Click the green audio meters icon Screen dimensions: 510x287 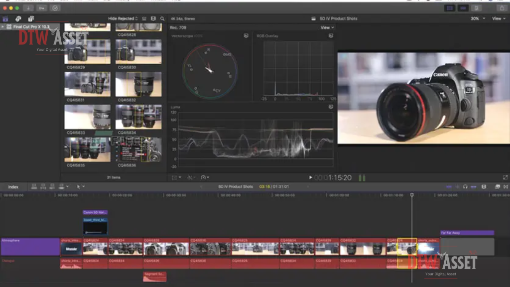(x=362, y=178)
